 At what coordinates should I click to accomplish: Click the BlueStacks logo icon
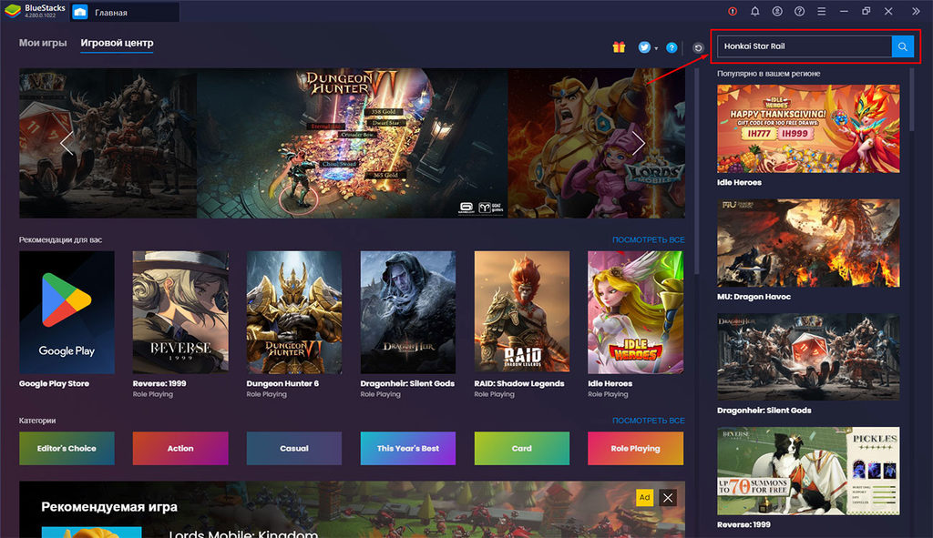[13, 11]
